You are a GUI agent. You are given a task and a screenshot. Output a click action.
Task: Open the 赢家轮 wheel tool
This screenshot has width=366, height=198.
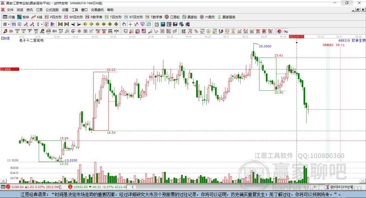(190, 17)
